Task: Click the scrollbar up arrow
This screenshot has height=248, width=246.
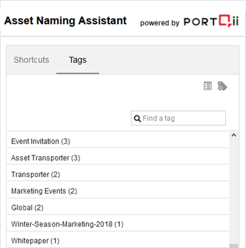Action: click(x=234, y=135)
